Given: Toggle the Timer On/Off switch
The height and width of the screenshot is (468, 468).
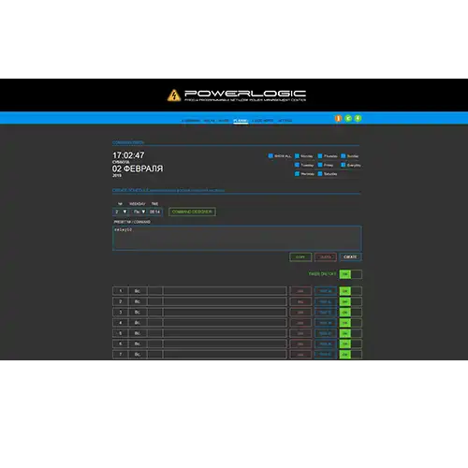Looking at the screenshot, I should [351, 274].
